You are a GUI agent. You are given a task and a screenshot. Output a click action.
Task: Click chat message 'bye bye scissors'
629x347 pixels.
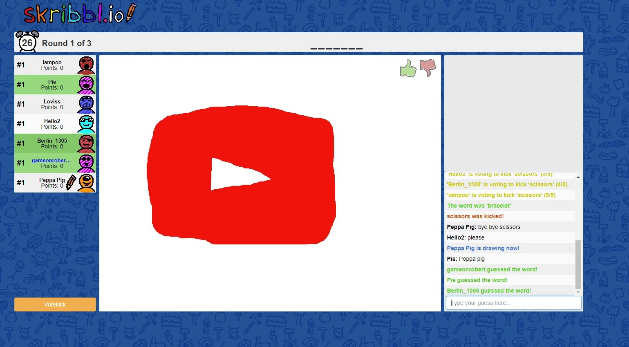(499, 227)
